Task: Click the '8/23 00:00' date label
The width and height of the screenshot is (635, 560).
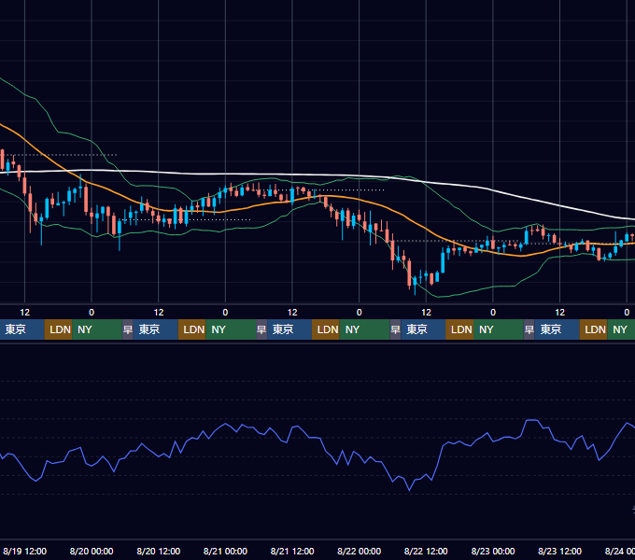Action: pos(493,551)
